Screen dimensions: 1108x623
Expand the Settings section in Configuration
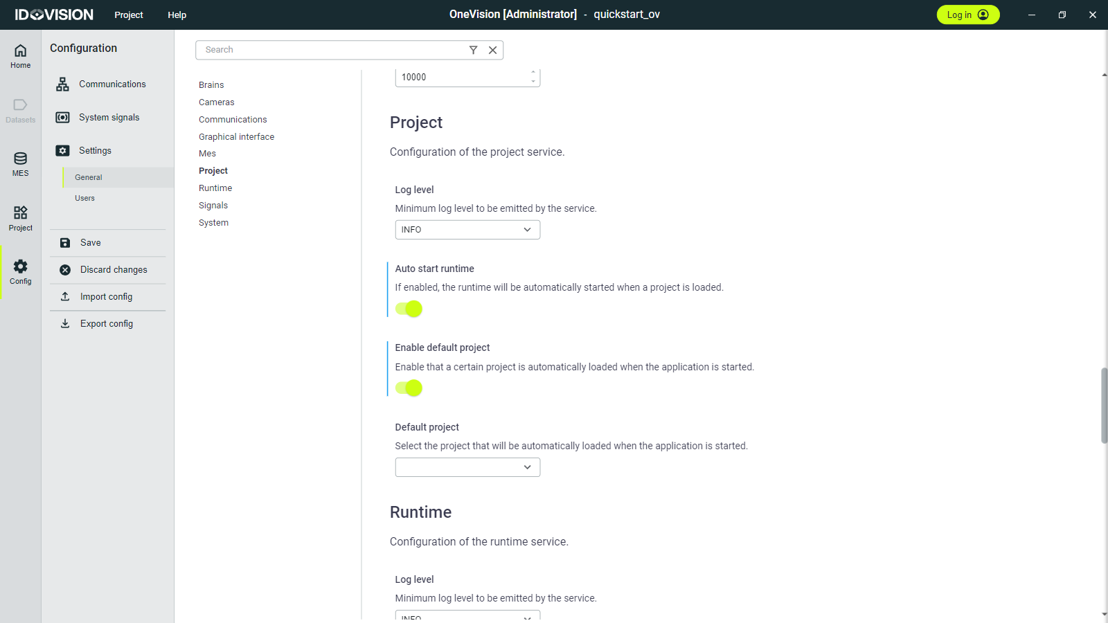[x=95, y=151]
